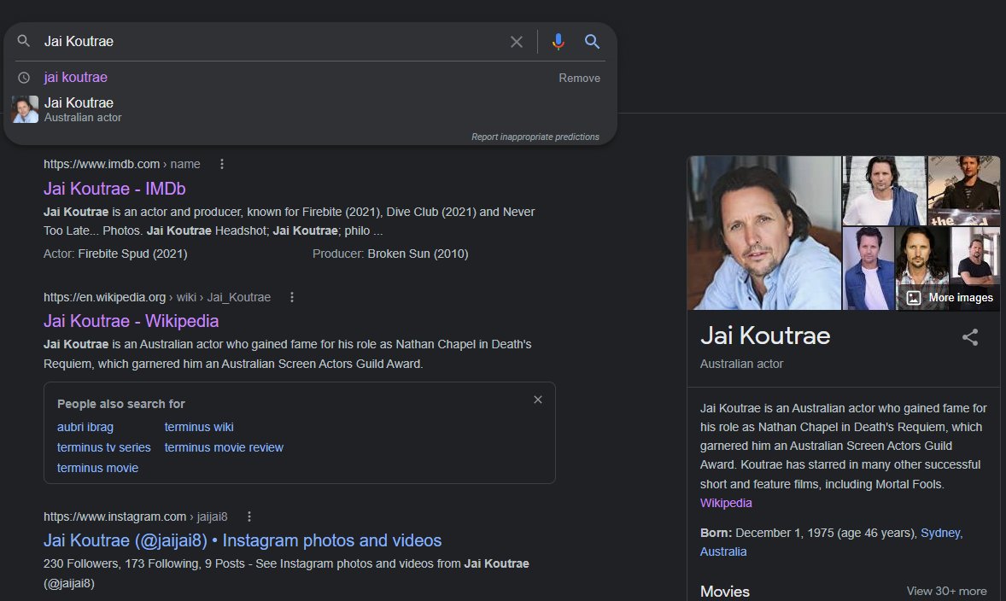This screenshot has width=1006, height=601.
Task: Click the gray magnifier icon beside the query
Action: click(x=24, y=41)
